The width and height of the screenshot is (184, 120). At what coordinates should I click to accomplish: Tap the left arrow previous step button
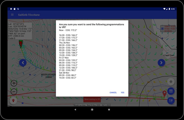point(23,63)
